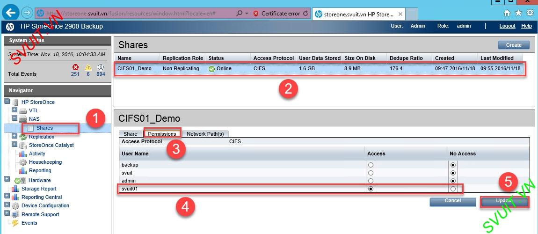Click the green Replication arrows icon
This screenshot has height=234, width=538.
point(23,137)
